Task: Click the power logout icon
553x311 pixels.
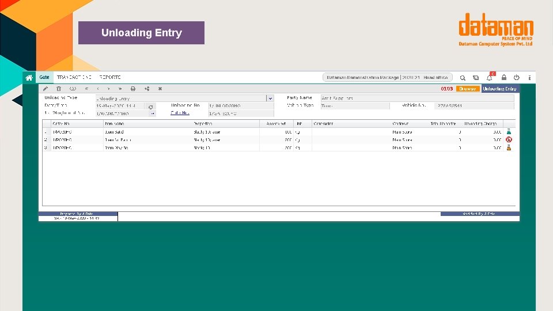Action: tap(517, 77)
